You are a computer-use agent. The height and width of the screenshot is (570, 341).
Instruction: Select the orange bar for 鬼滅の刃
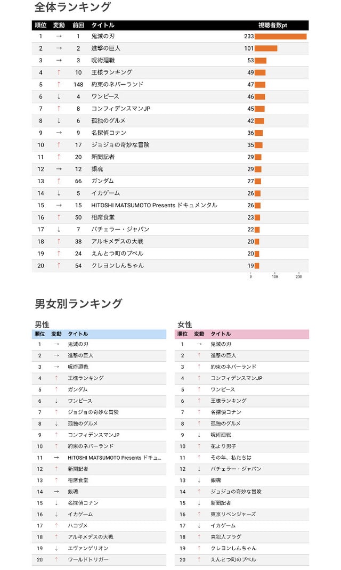281,36
